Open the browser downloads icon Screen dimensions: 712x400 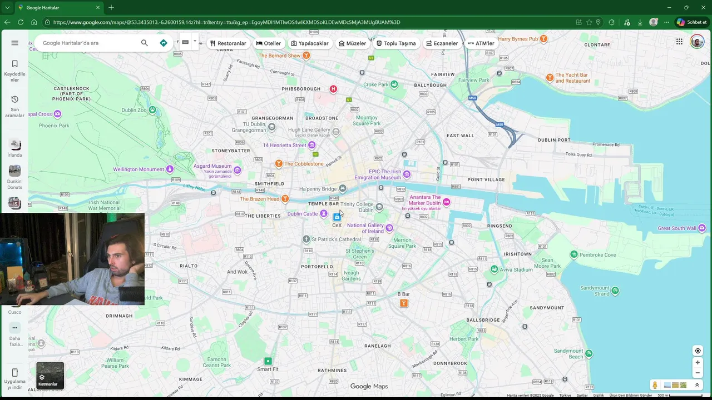[640, 22]
